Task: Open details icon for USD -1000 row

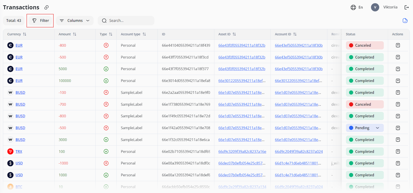Action: (x=398, y=163)
